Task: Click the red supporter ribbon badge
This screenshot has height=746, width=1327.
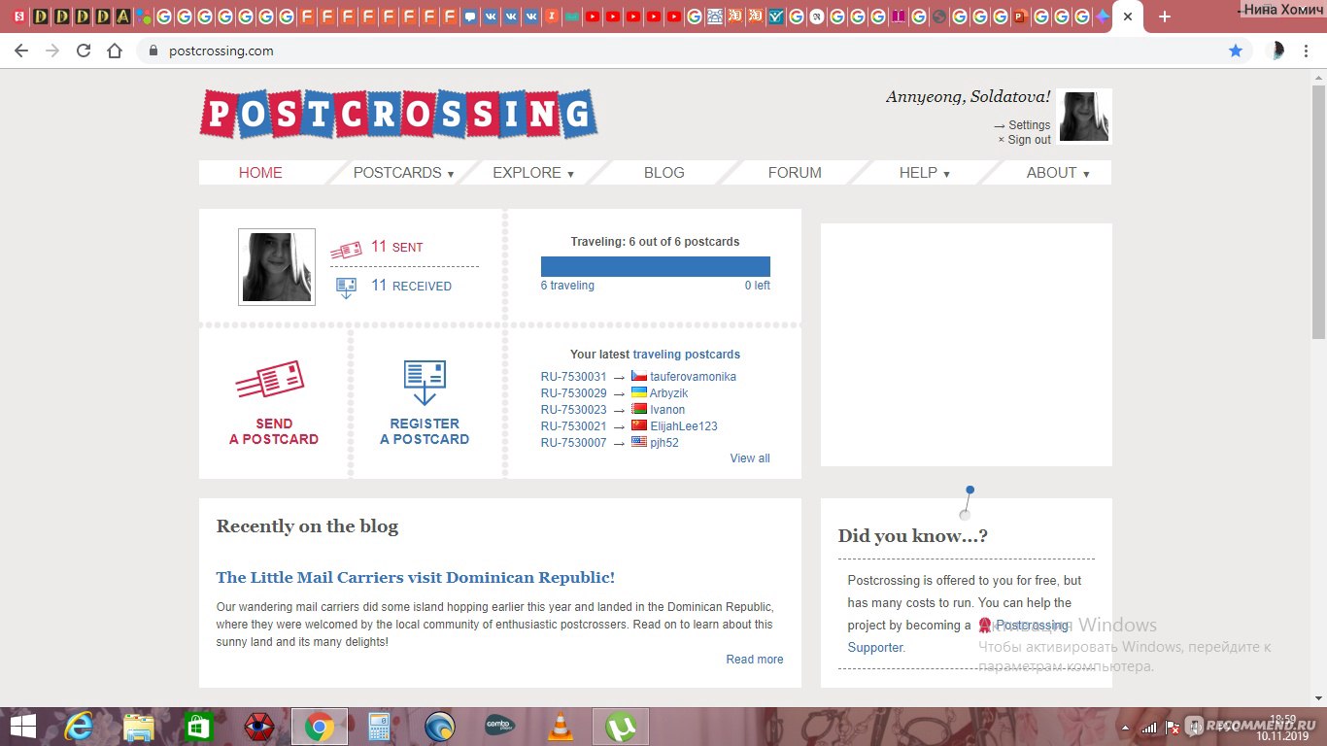Action: 985,626
